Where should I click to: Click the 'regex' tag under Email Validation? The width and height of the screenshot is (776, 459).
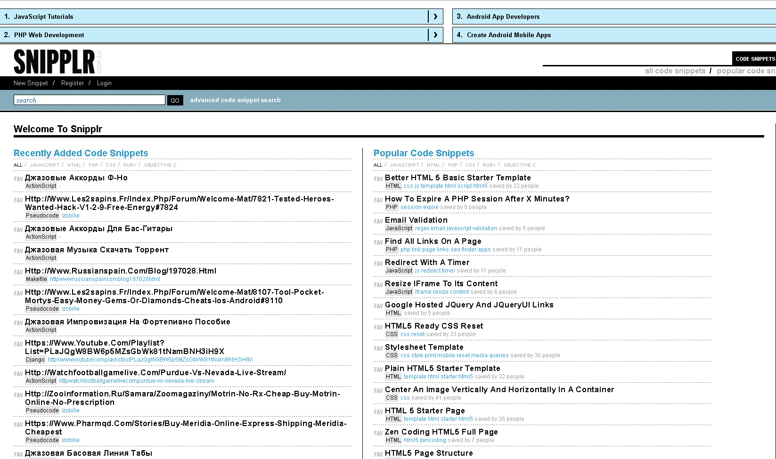click(x=422, y=228)
